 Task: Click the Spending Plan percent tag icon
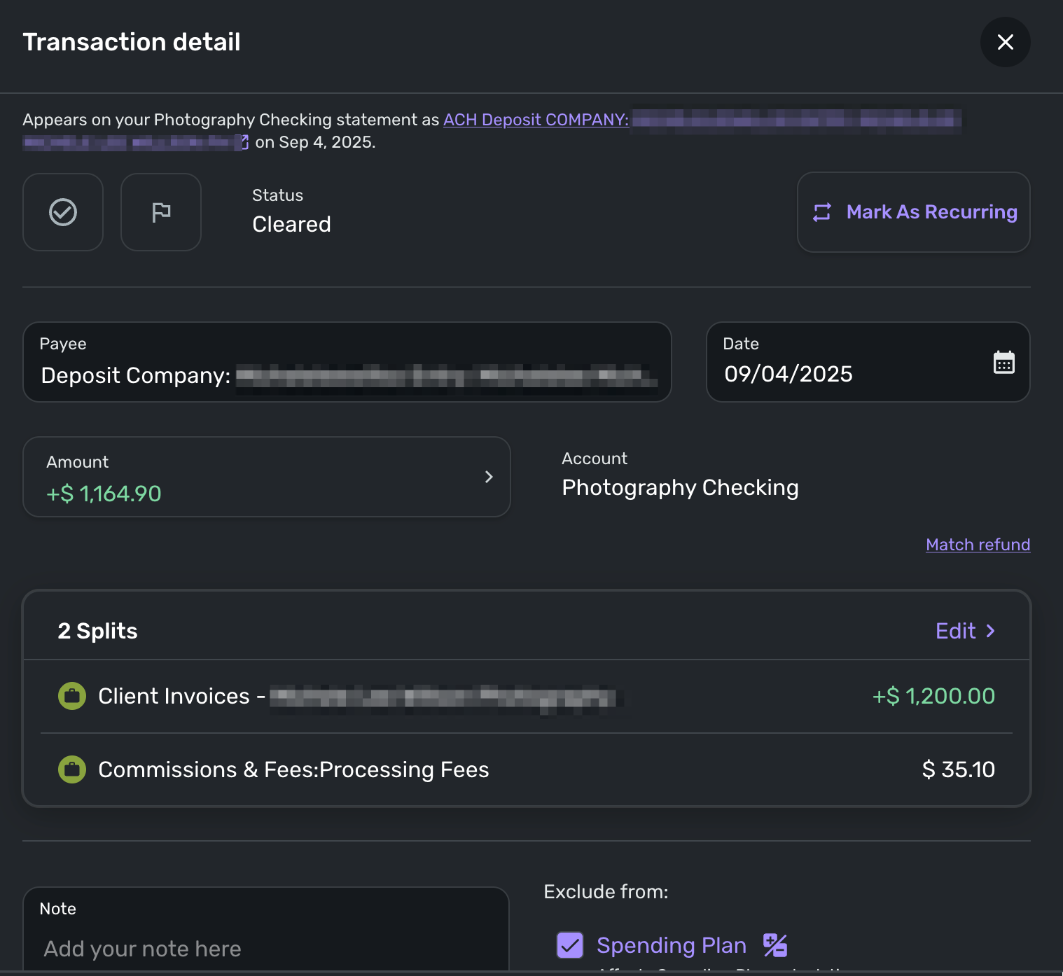[775, 945]
